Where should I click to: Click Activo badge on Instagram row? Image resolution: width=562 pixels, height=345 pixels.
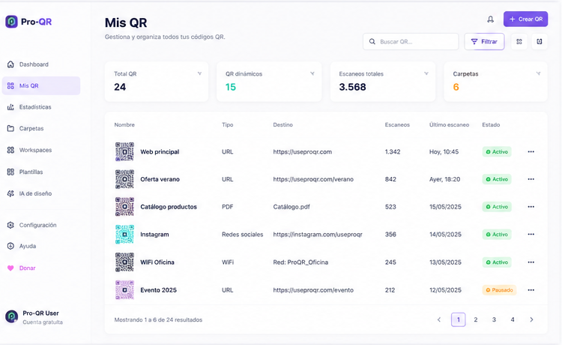[497, 234]
